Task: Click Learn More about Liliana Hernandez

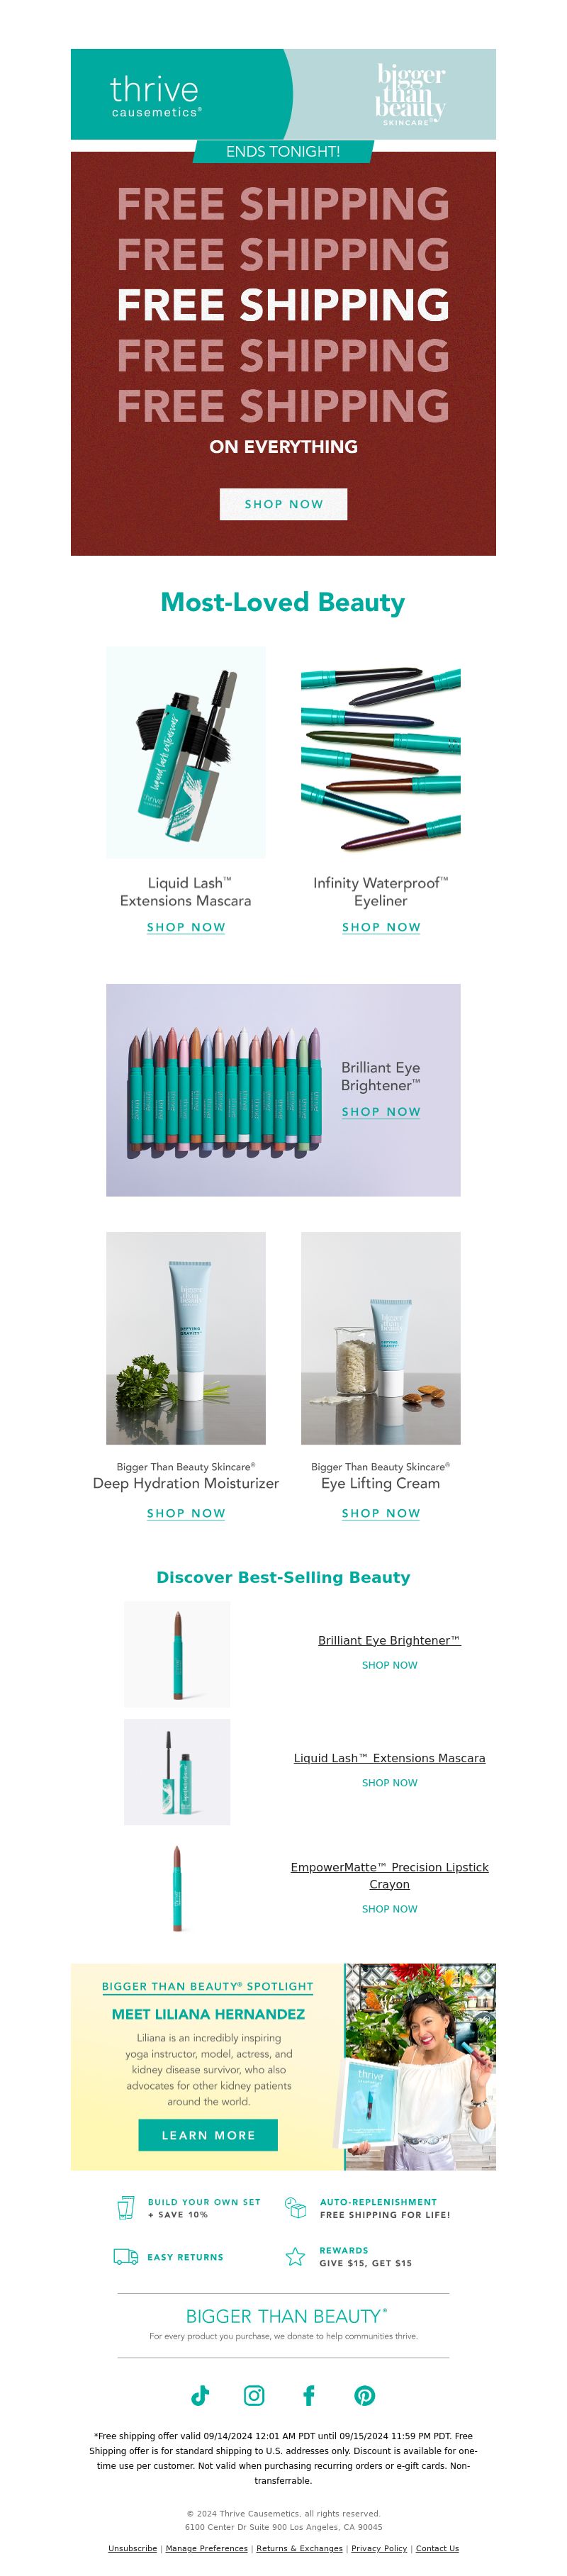Action: tap(208, 2134)
